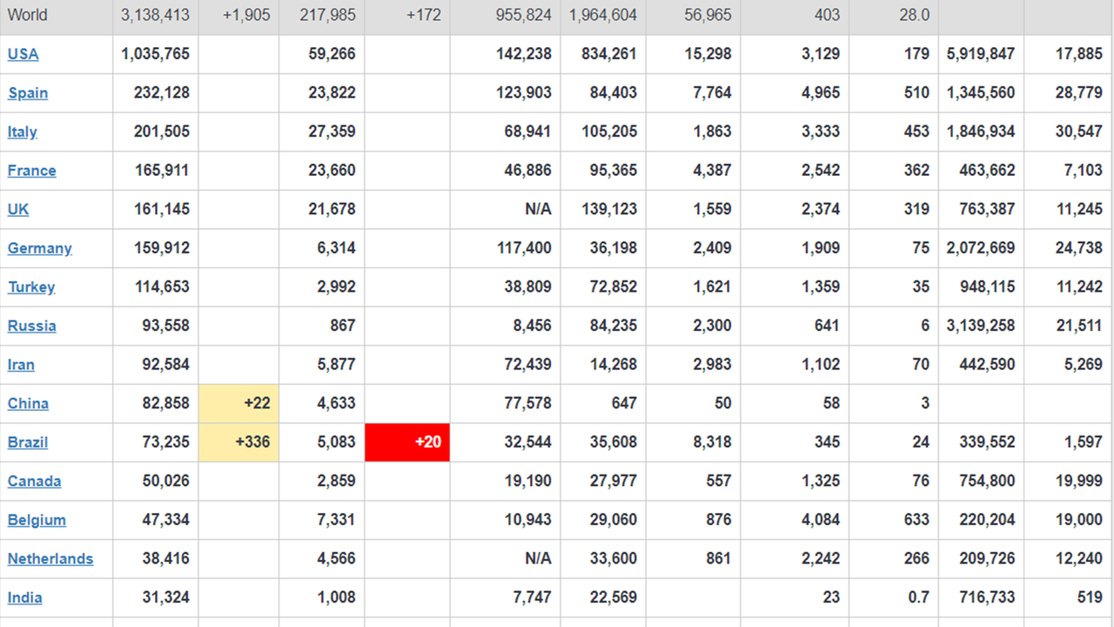1114x627 pixels.
Task: Click the Netherlands link
Action: coord(50,559)
